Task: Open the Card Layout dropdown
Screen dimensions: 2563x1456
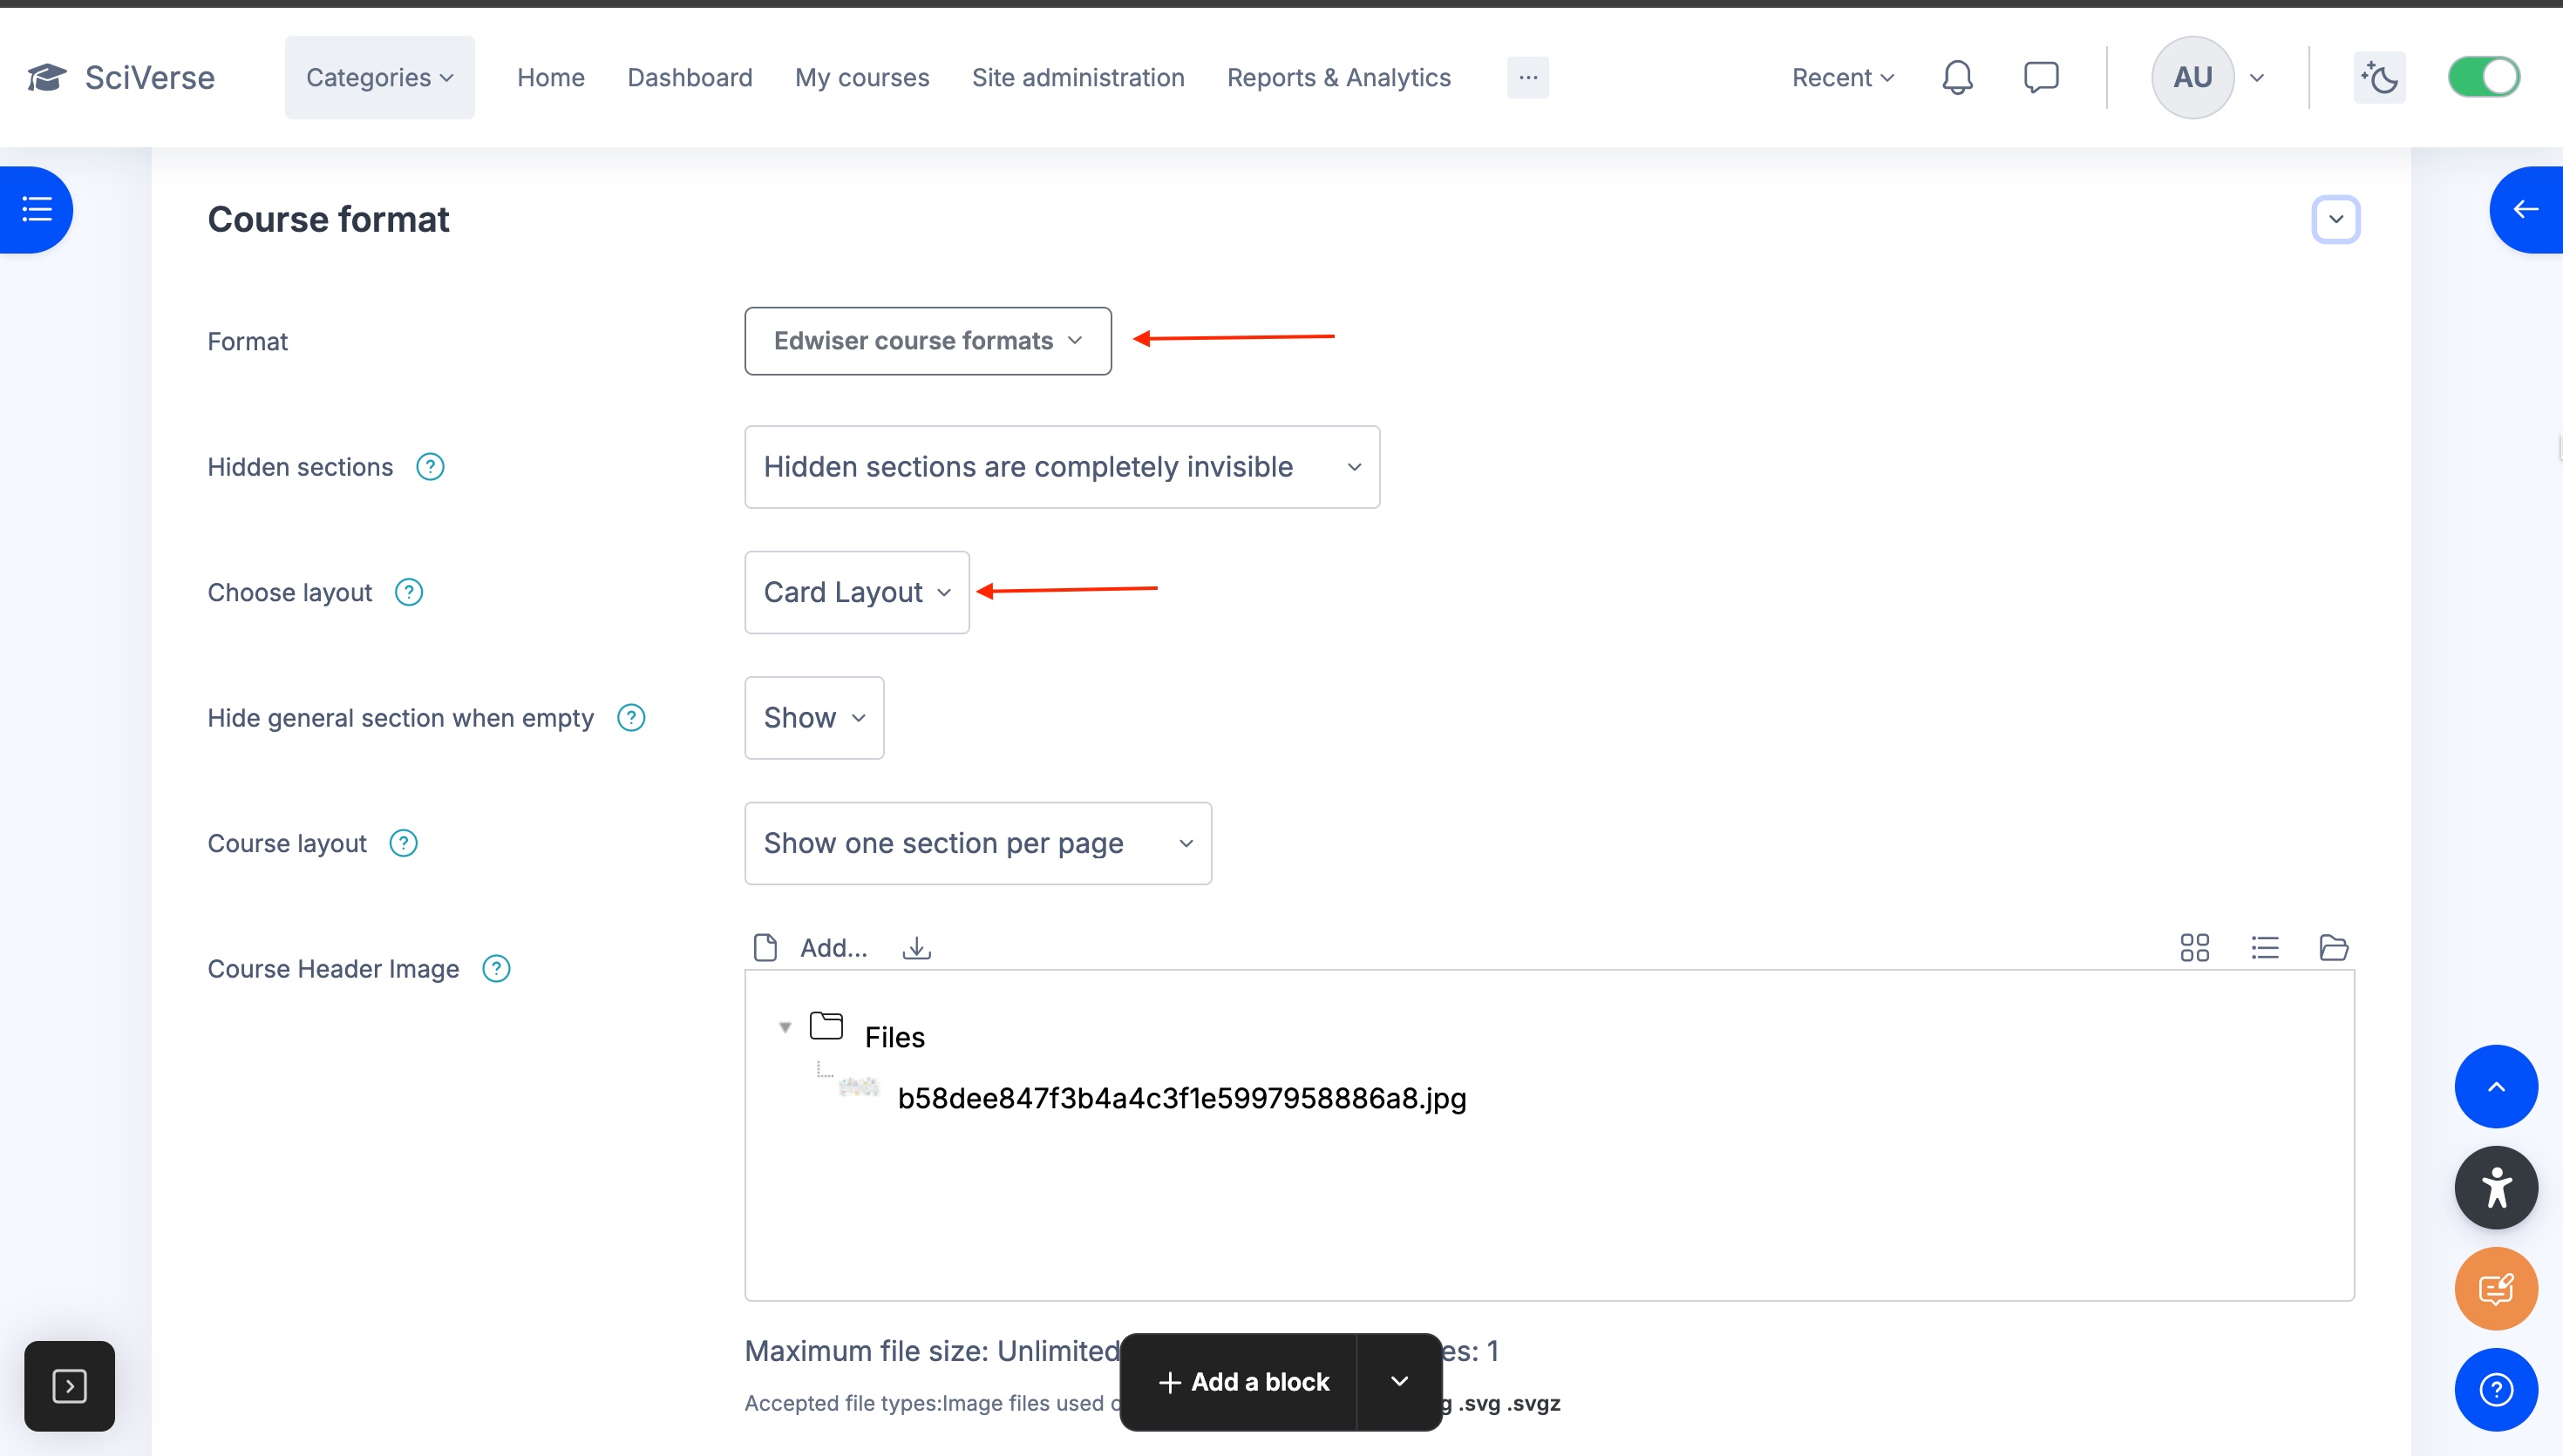Action: click(x=856, y=592)
